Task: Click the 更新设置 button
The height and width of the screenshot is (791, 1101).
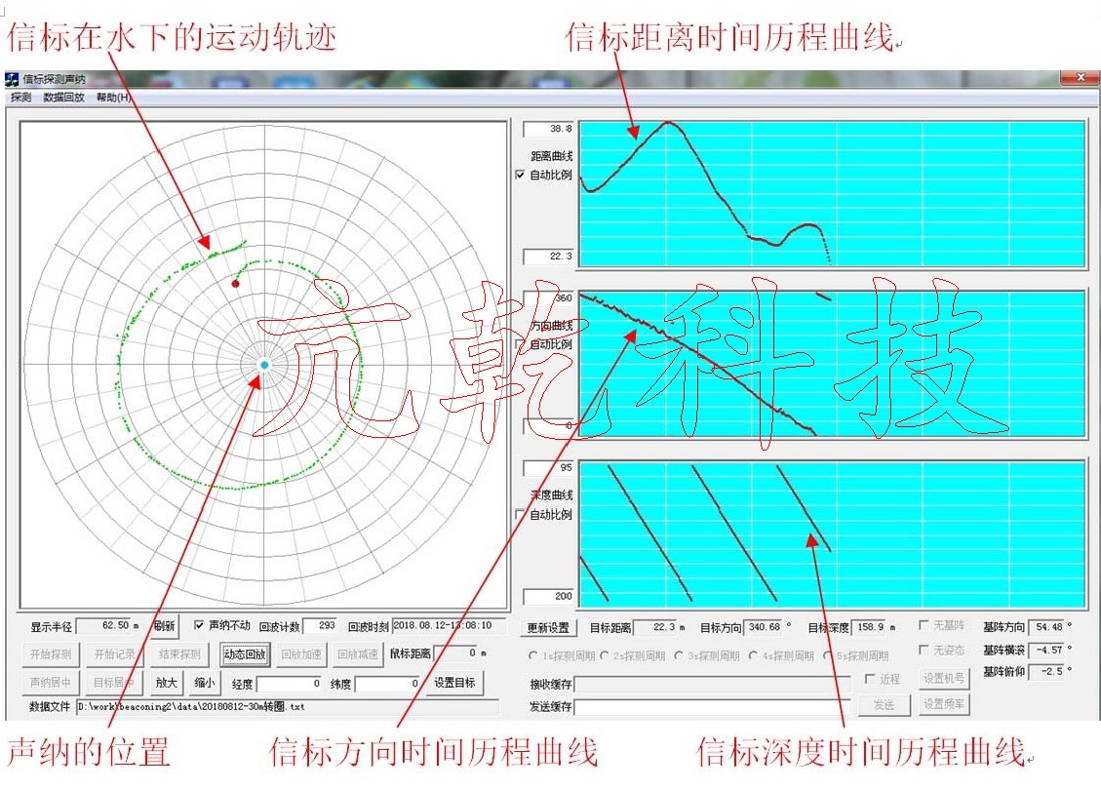Action: [x=548, y=627]
